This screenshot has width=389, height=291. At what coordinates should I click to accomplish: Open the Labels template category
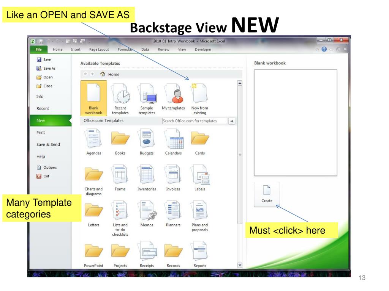pyautogui.click(x=200, y=178)
